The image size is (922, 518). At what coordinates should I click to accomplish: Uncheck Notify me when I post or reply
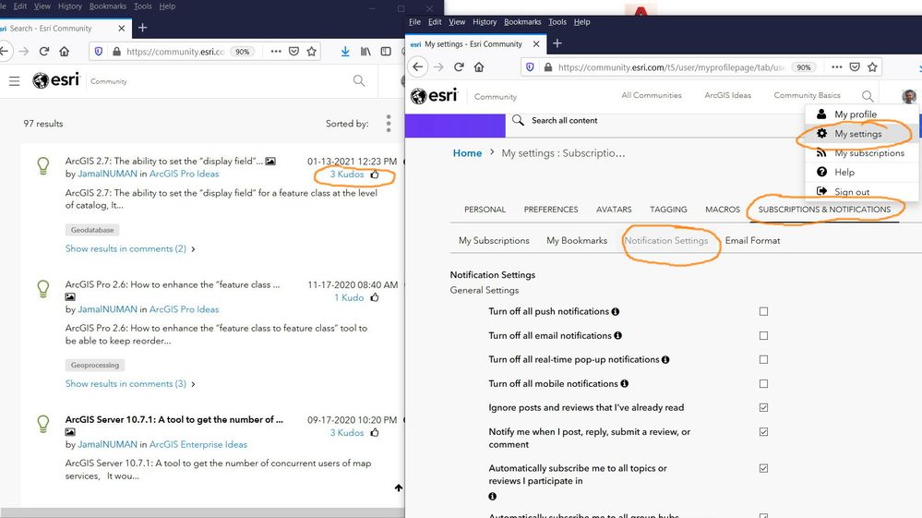[763, 431]
